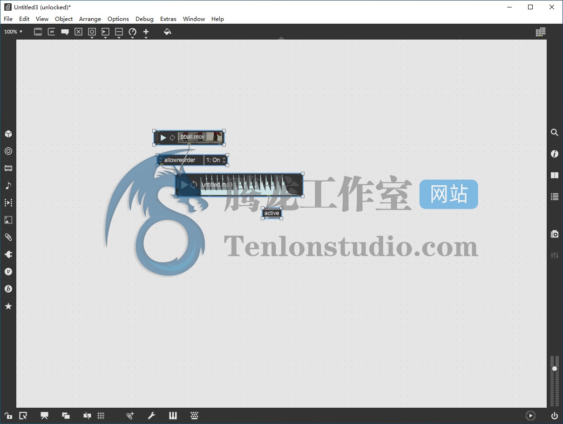563x424 pixels.
Task: Toggle loop on untitled.mp3 clip
Action: click(194, 185)
